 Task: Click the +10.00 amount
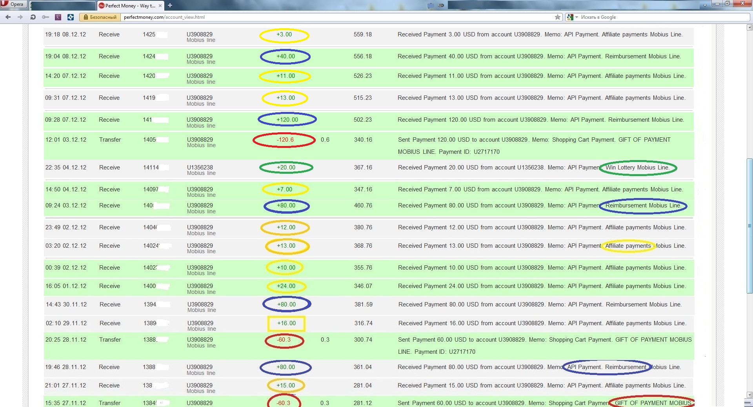tap(286, 268)
